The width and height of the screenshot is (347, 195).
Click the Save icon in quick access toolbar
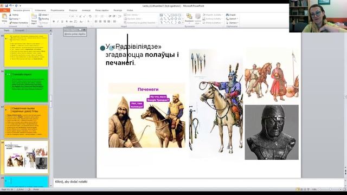[7, 6]
